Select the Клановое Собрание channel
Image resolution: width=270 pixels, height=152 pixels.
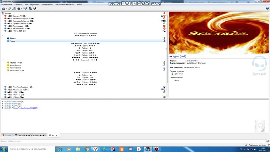(x=21, y=21)
